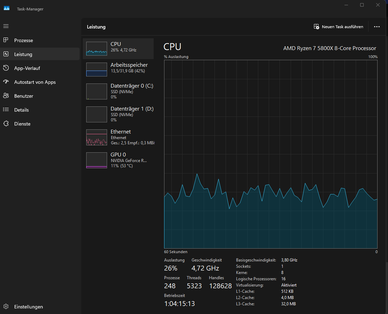Click the Leistung pulse icon in sidebar
Viewport: 388px width, 314px height.
coord(6,54)
